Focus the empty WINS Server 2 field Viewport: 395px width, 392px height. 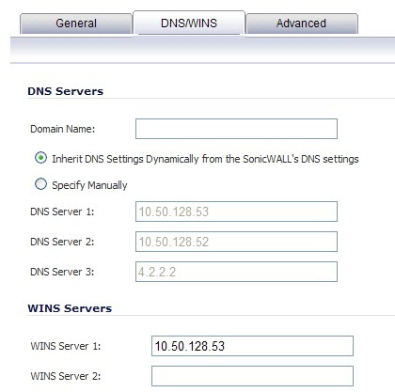click(252, 376)
